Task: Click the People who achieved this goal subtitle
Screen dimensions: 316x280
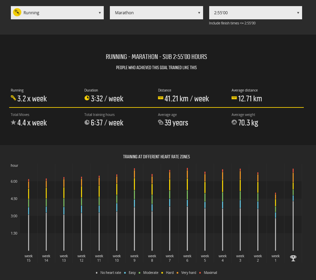Action: 156,68
